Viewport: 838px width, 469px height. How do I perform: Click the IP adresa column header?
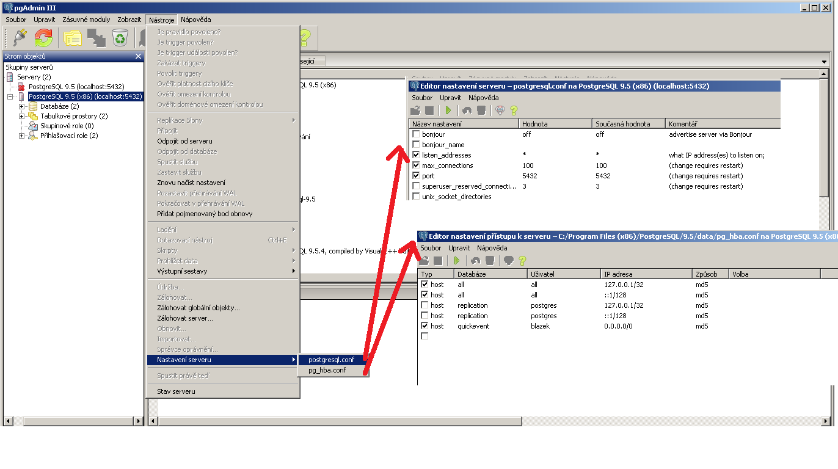[646, 274]
